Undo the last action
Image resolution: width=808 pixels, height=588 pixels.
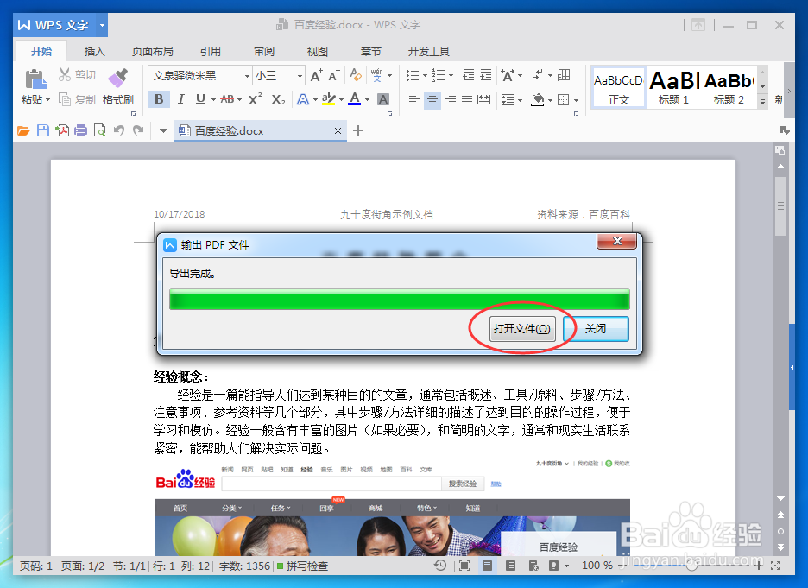[x=119, y=130]
